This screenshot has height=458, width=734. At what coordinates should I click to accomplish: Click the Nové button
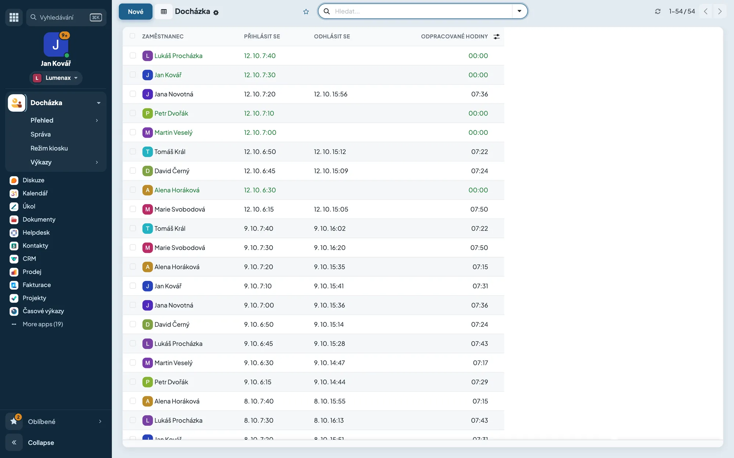click(x=135, y=12)
